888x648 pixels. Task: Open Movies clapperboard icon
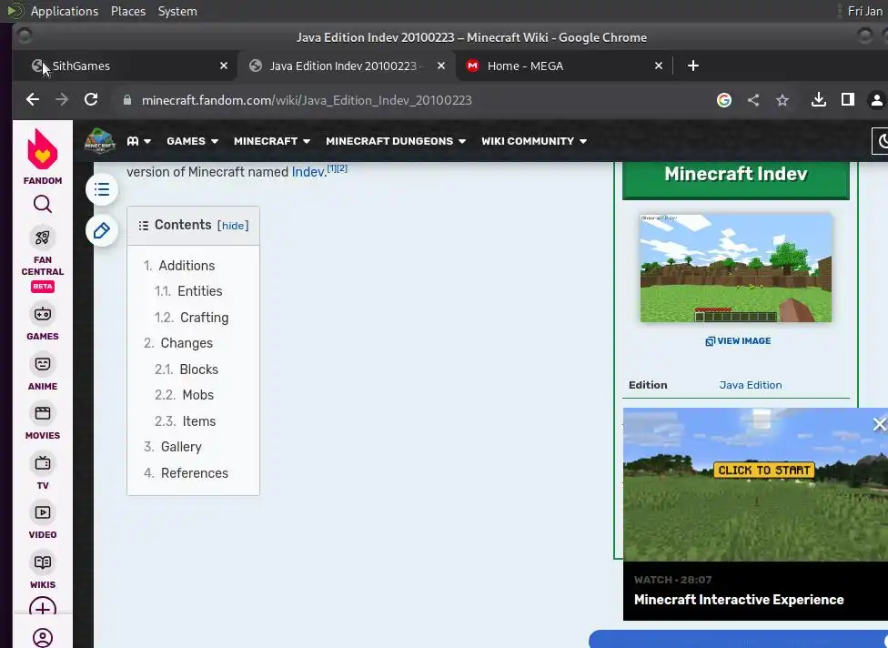click(x=43, y=413)
